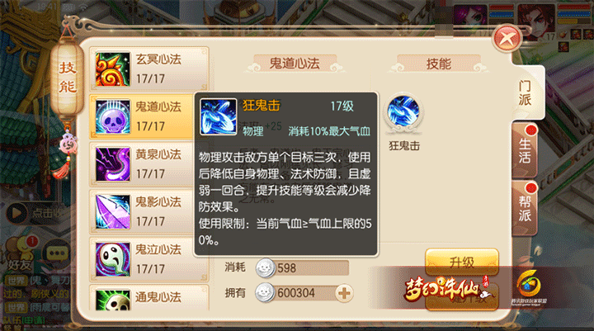Select the 鬼道心法 skull icon

click(112, 116)
